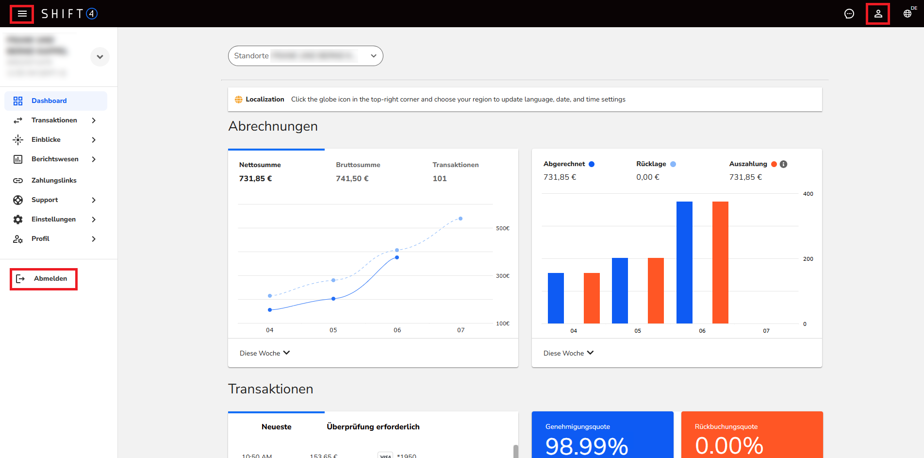Expand the Einblicke submenu arrow
The image size is (924, 458).
coord(94,140)
